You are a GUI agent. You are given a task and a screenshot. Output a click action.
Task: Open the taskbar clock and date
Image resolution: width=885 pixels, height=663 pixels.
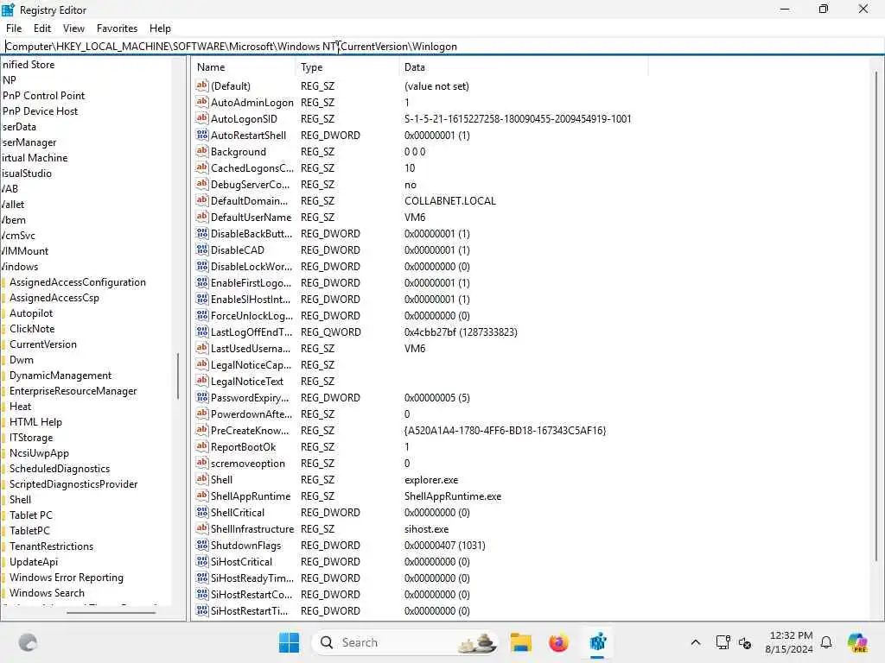(788, 642)
